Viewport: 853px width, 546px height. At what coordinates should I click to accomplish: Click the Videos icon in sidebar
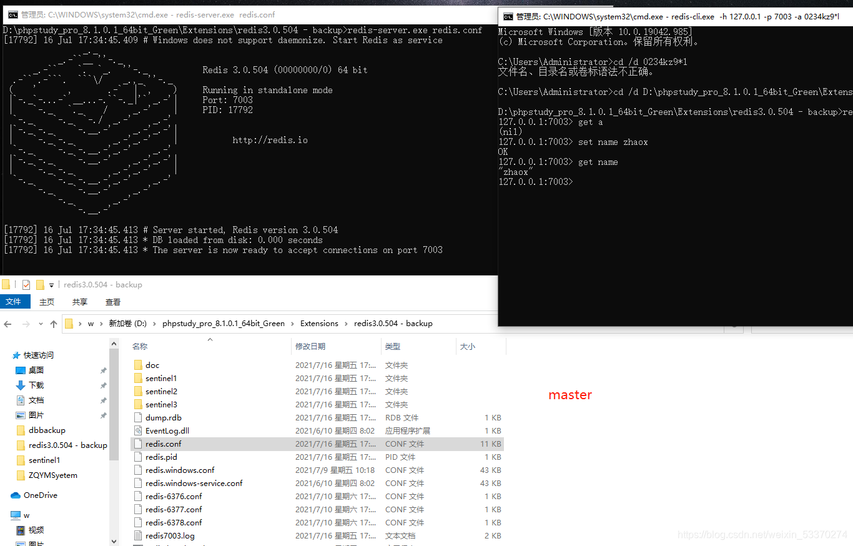tap(21, 530)
